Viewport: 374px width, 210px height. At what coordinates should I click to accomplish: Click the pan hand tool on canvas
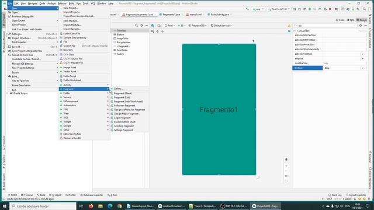(x=286, y=159)
